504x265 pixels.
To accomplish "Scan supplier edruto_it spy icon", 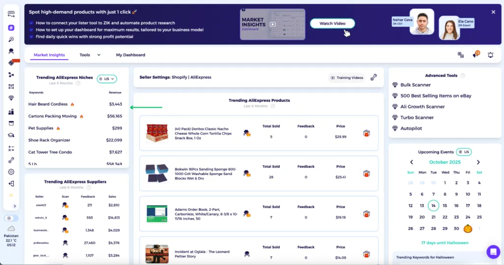I will point(65,218).
